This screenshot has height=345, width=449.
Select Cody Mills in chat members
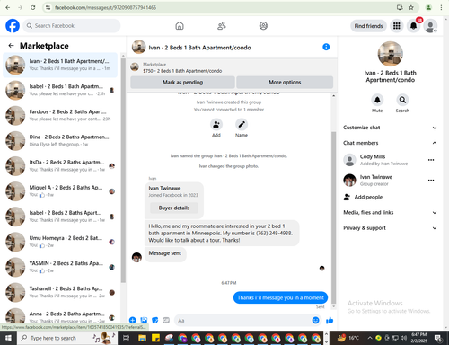(x=384, y=160)
